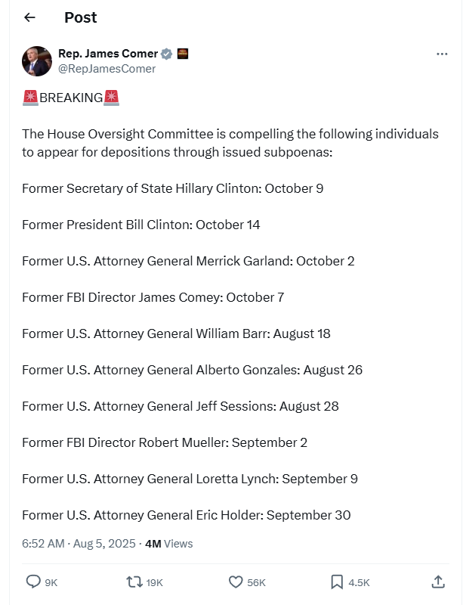This screenshot has width=463, height=605.
Task: Click the Rep. James Comer display name
Action: [108, 54]
